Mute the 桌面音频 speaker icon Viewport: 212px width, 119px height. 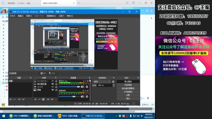[x=82, y=97]
